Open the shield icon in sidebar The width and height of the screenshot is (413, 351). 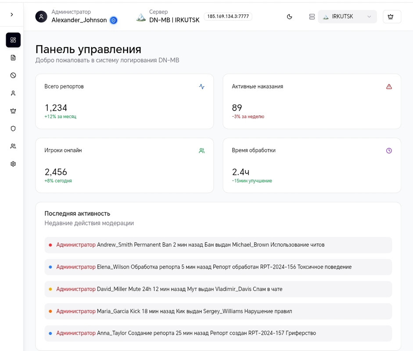click(13, 129)
